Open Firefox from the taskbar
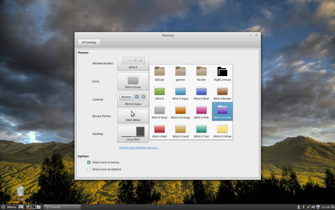This screenshot has width=335, height=210. pyautogui.click(x=27, y=207)
